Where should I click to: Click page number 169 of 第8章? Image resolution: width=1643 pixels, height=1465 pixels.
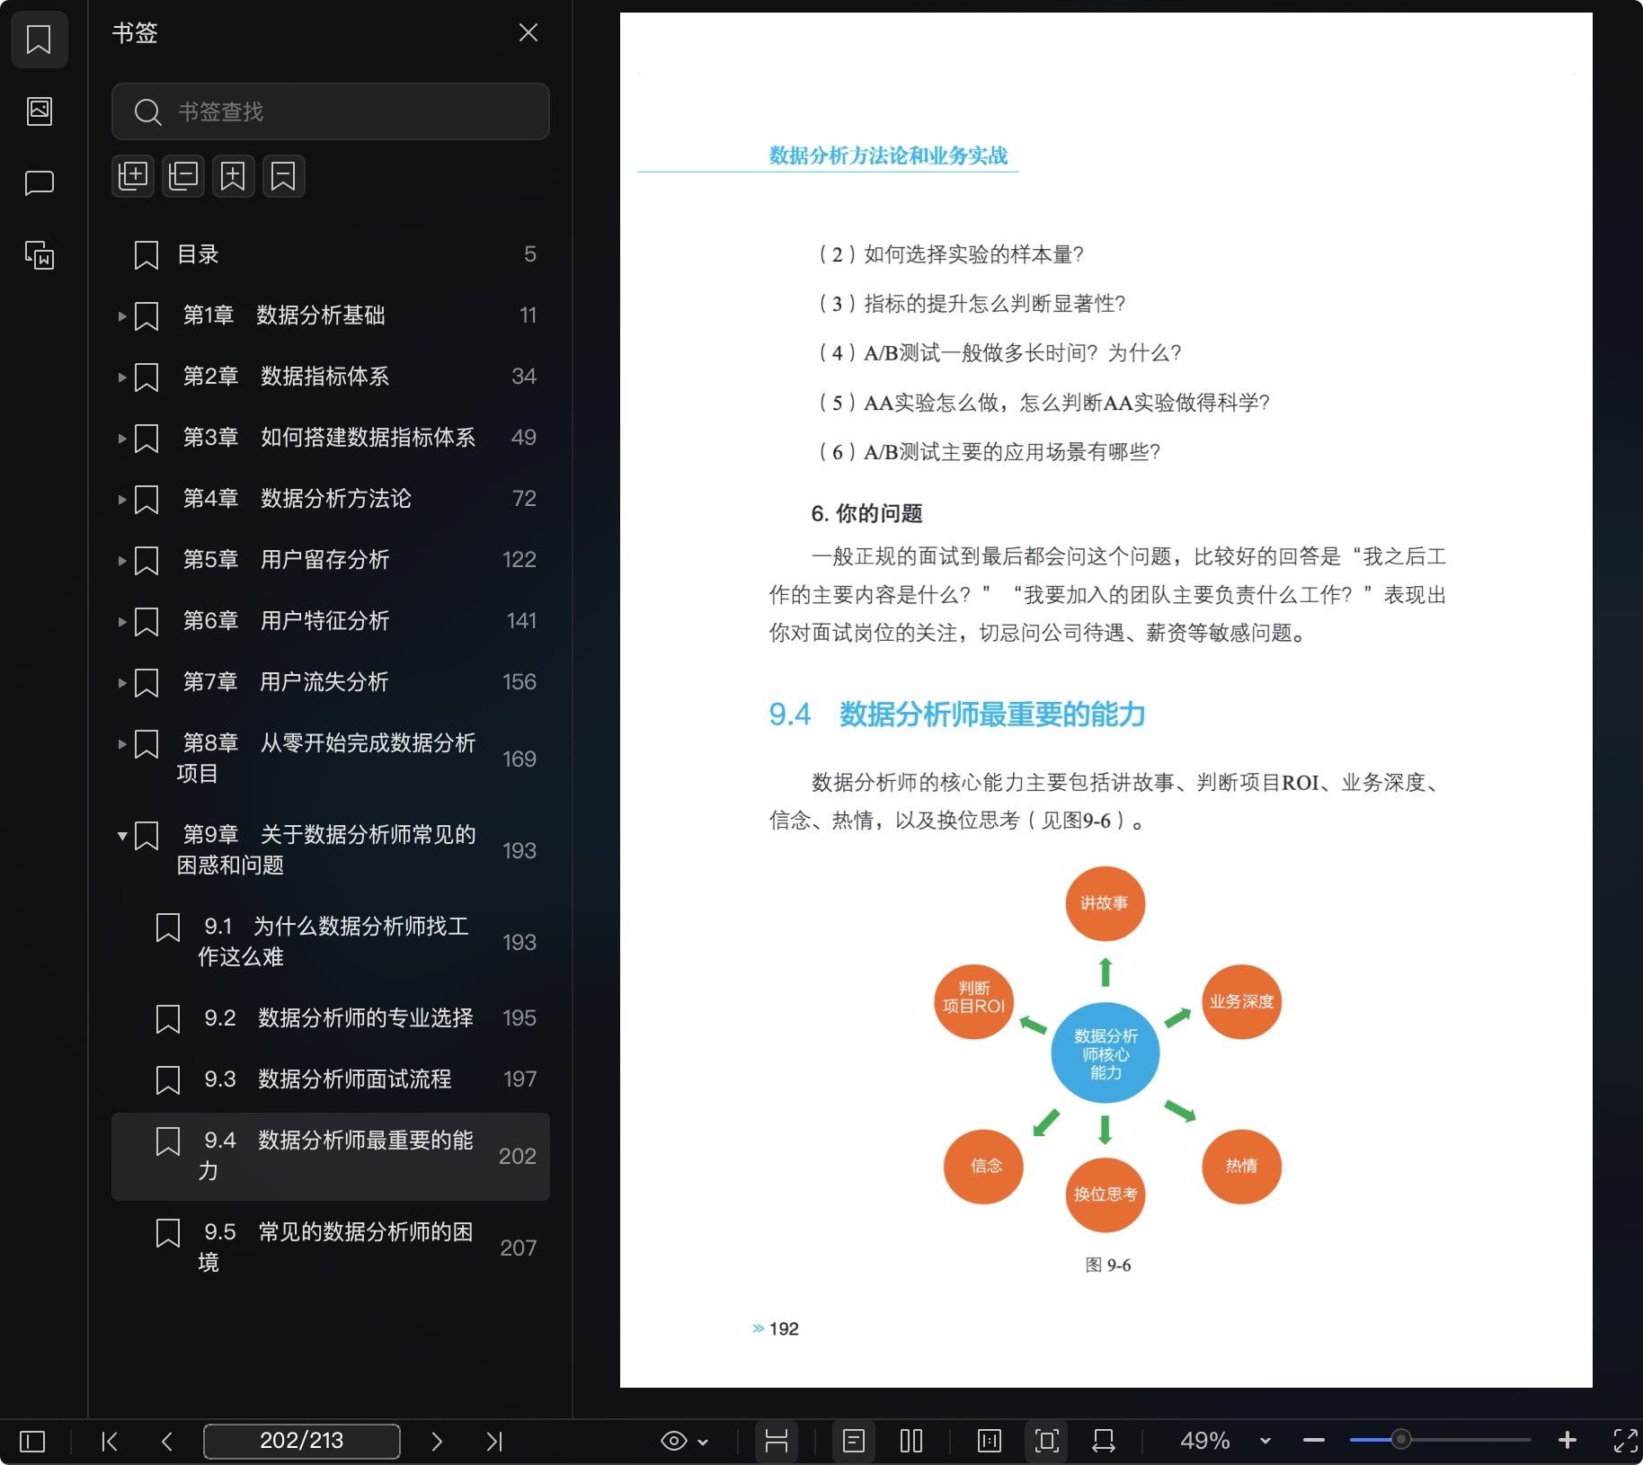(x=520, y=759)
